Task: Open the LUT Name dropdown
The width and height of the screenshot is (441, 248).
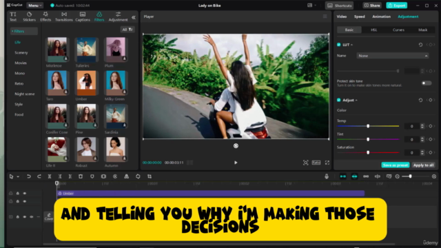Action: click(393, 56)
